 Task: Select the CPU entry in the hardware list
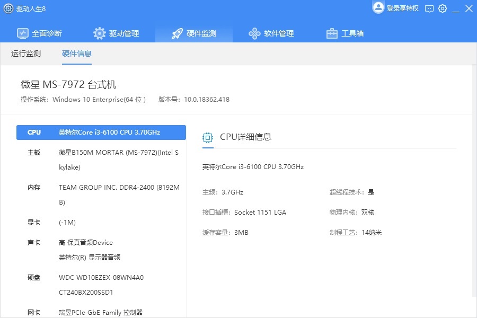pos(101,132)
